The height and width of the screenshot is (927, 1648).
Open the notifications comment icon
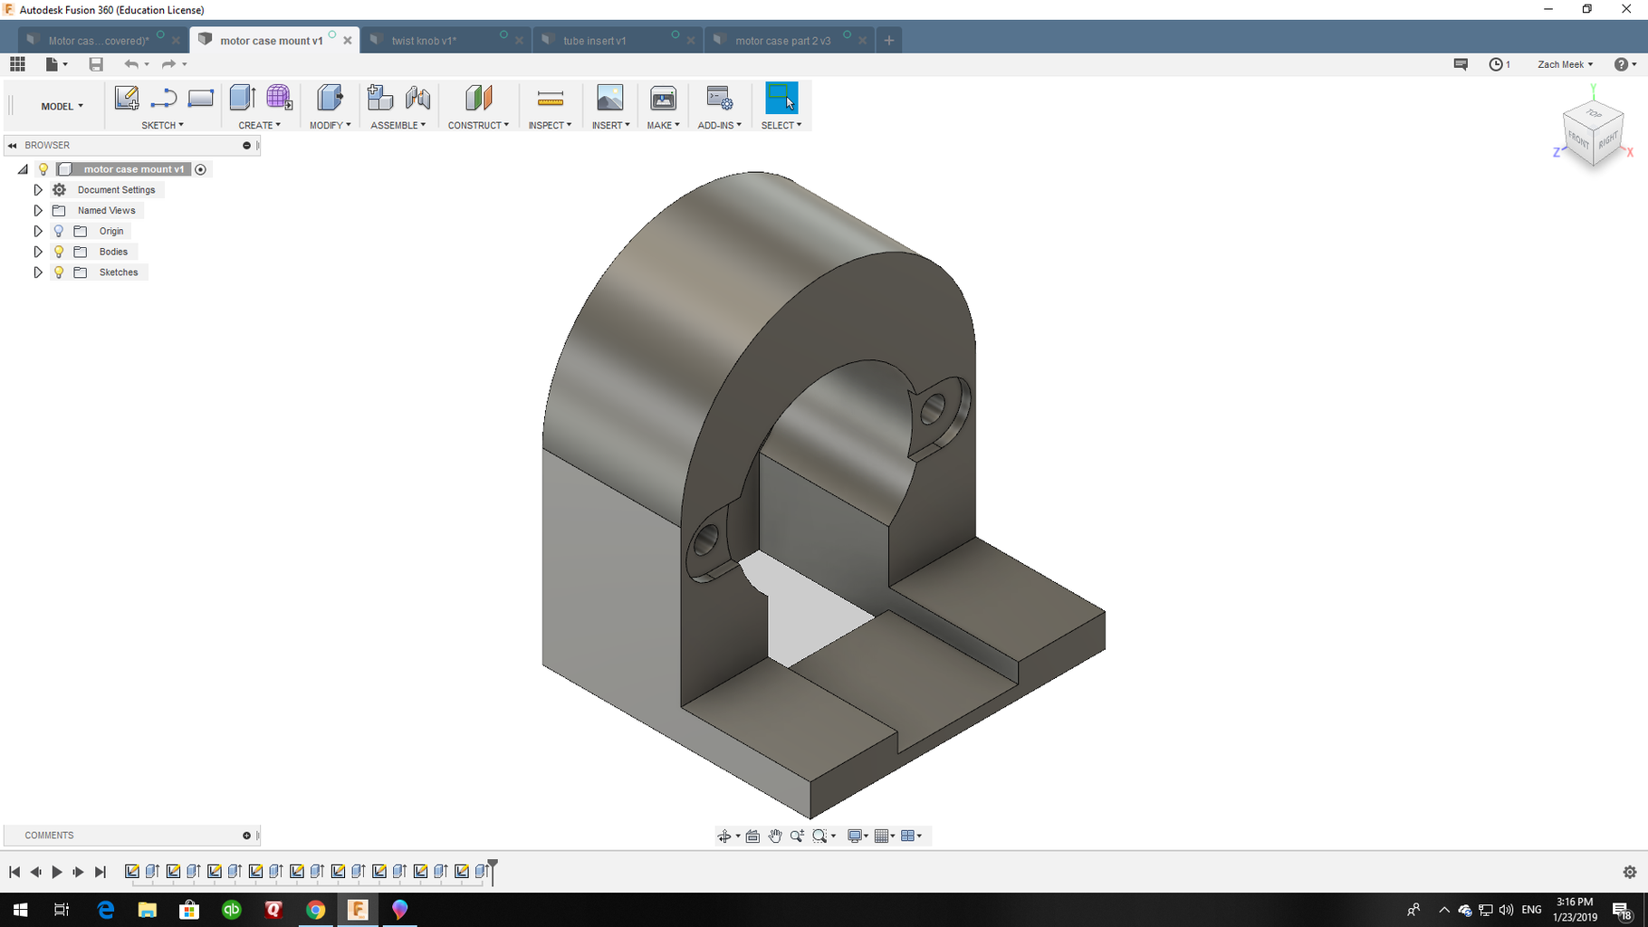(1461, 64)
